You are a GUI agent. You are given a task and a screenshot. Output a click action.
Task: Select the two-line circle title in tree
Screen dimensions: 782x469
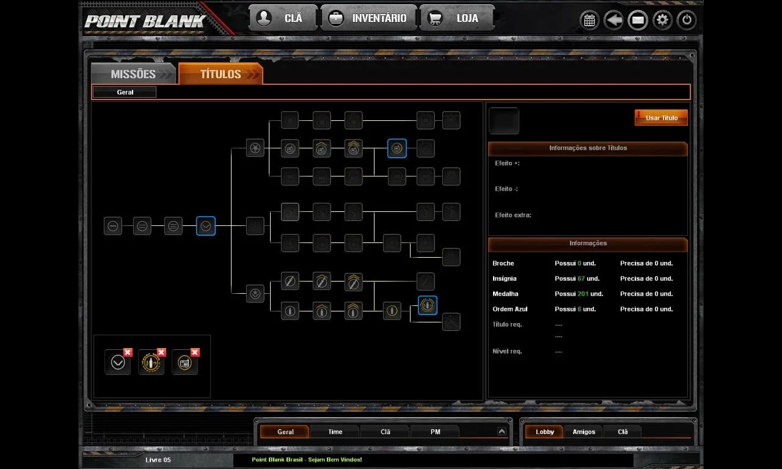[142, 226]
